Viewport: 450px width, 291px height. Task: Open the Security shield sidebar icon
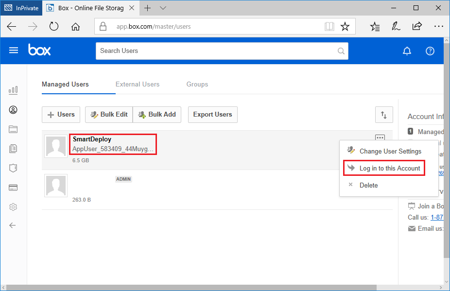coord(13,168)
